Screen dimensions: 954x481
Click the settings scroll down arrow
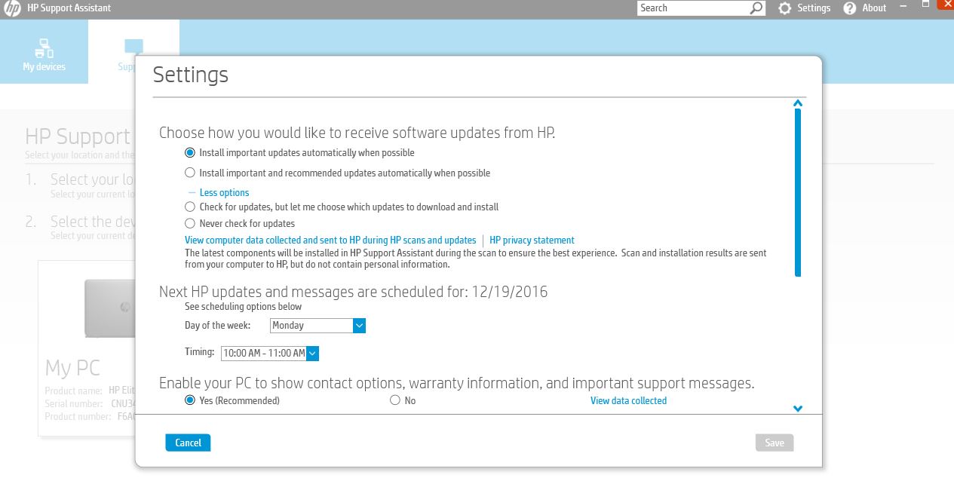pyautogui.click(x=797, y=409)
